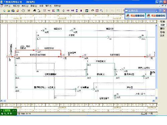Image resolution: width=167 pixels, height=125 pixels.
Task: Select node 6 on the critical path
Action: (x=61, y=57)
